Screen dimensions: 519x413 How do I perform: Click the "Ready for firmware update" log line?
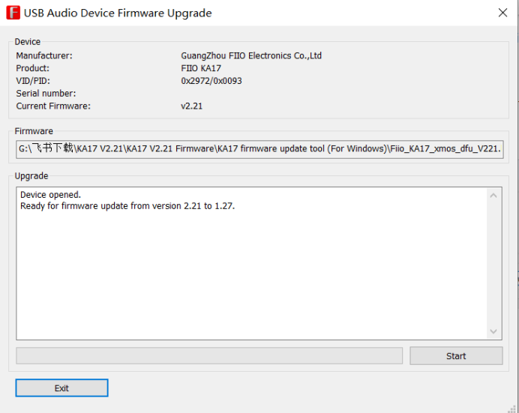(x=127, y=206)
